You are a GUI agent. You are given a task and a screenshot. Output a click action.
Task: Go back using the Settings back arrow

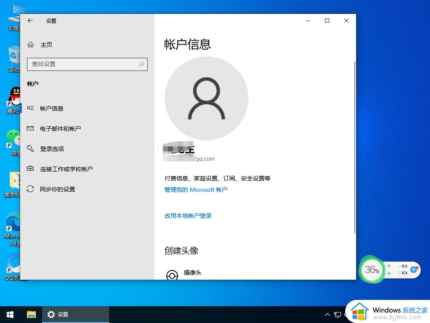tap(30, 21)
